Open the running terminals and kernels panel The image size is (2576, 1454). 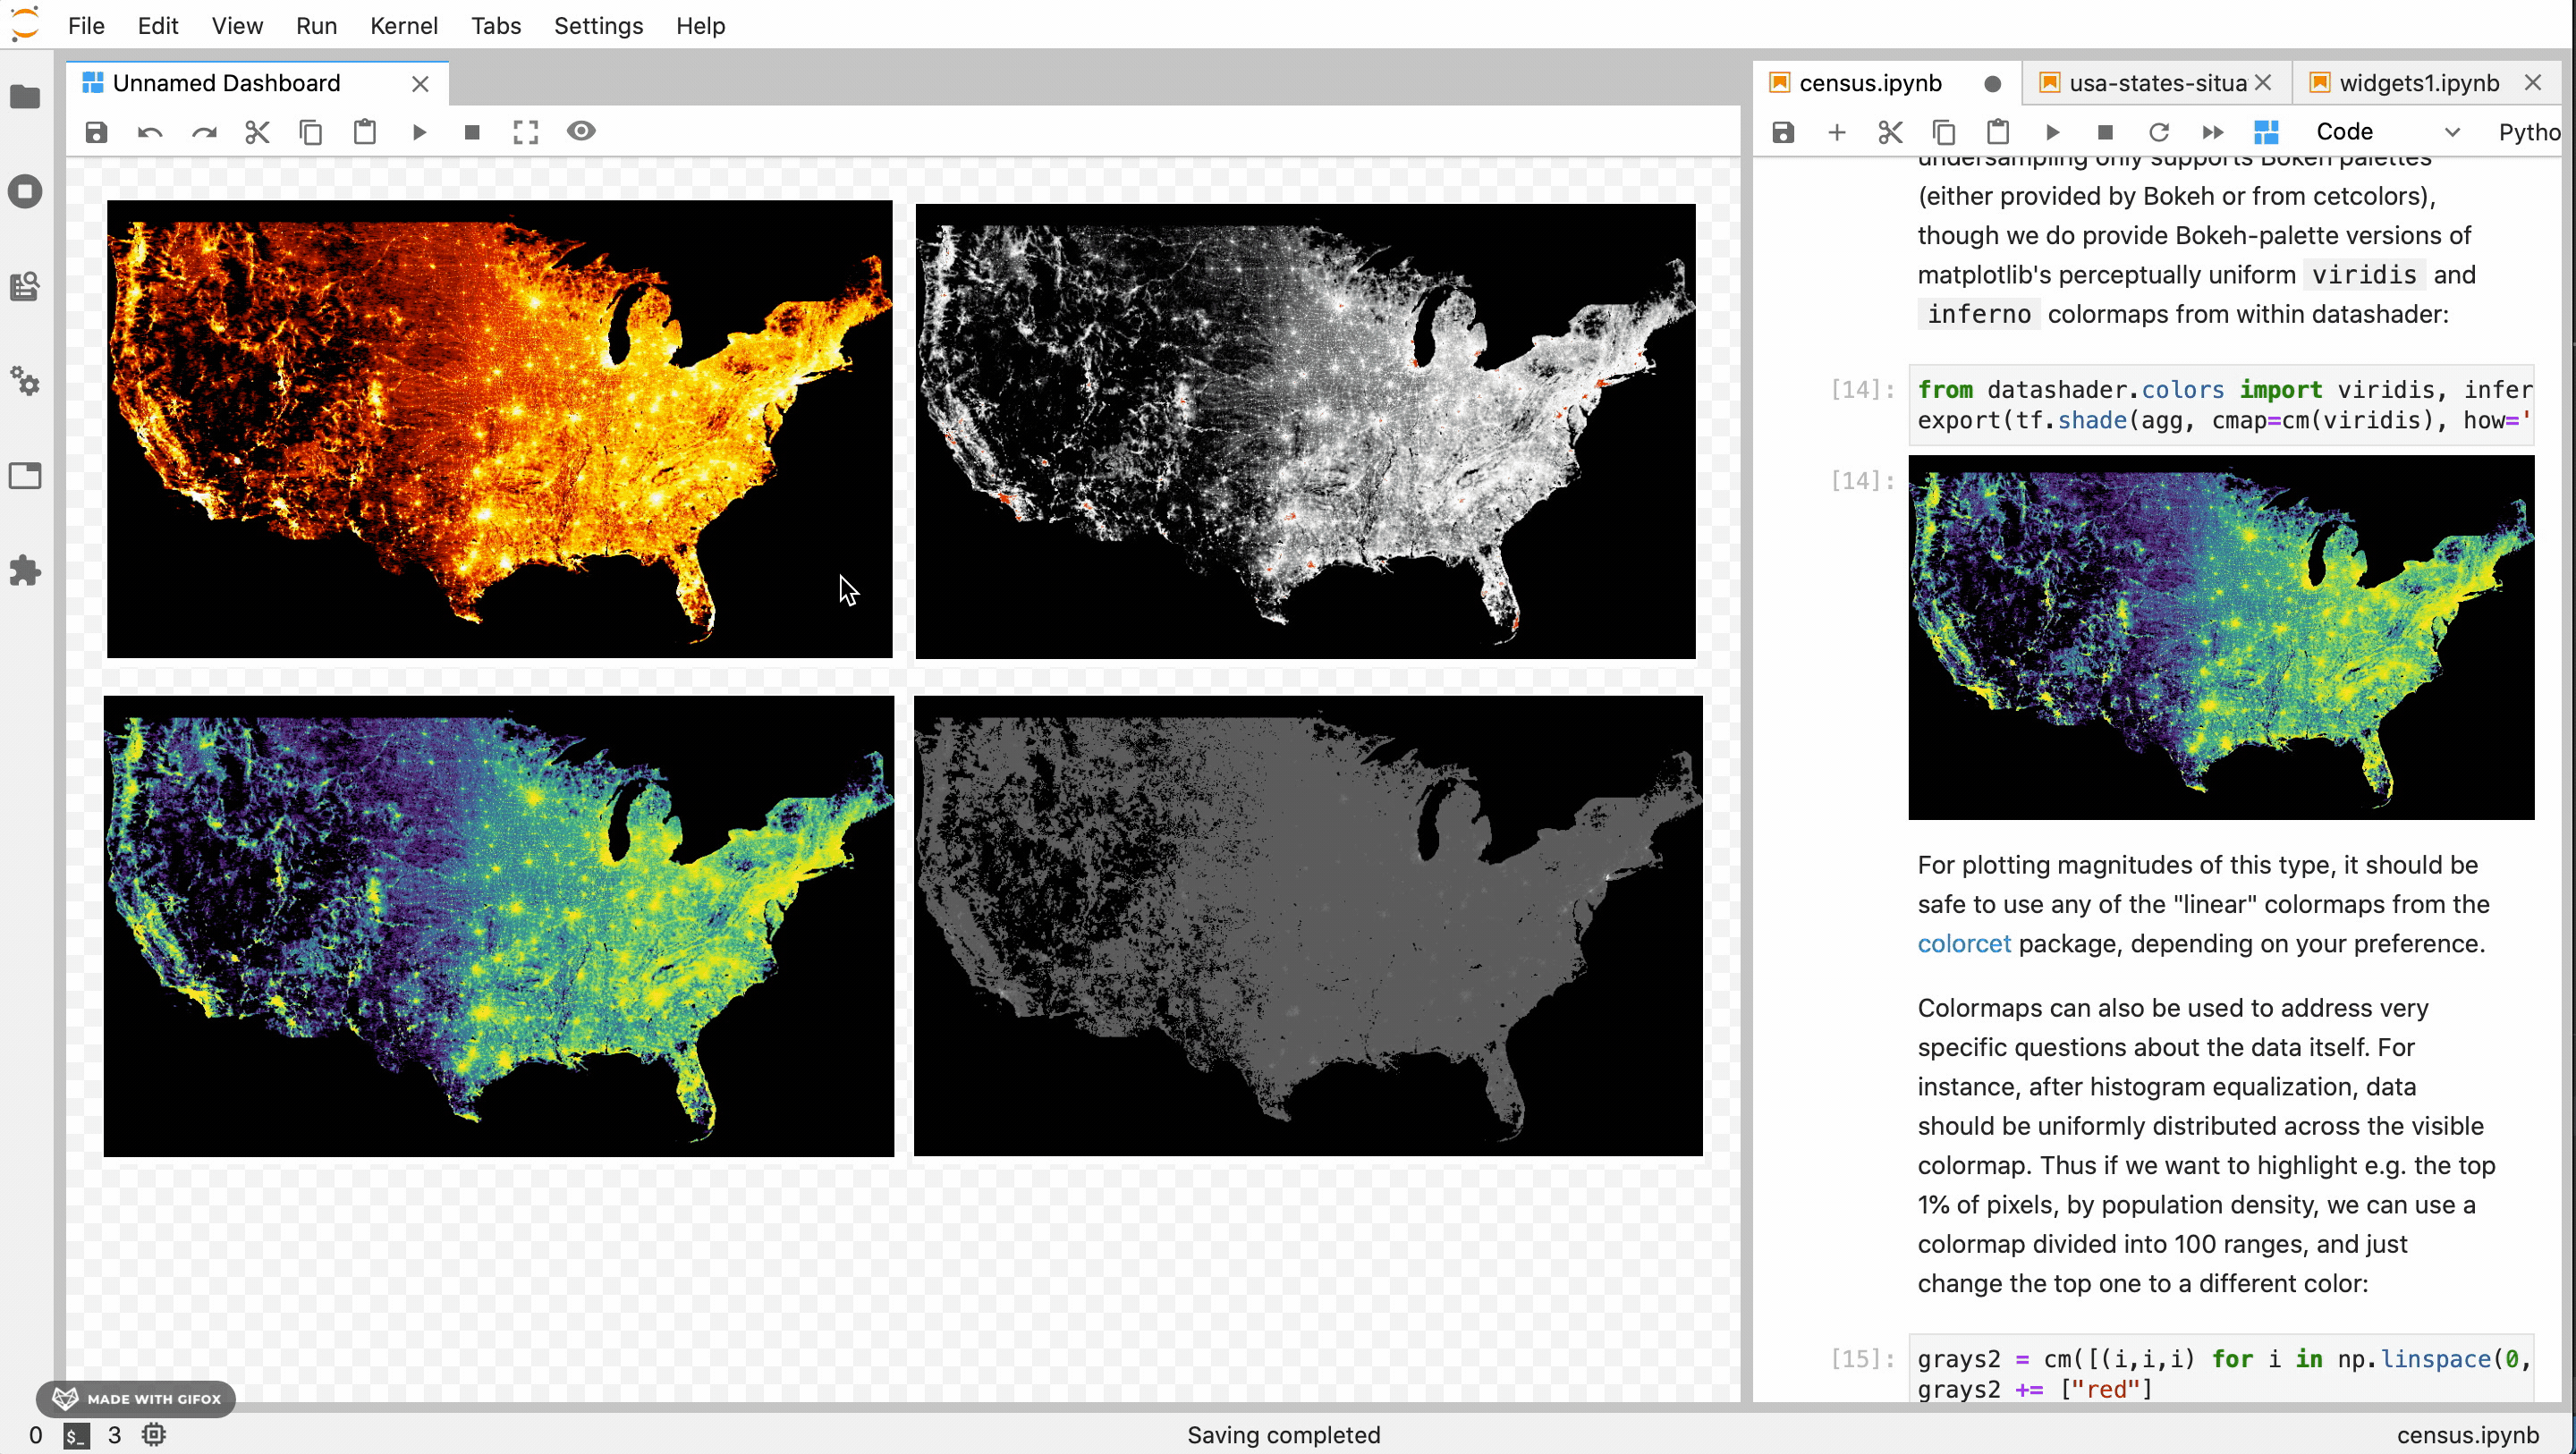click(x=25, y=191)
